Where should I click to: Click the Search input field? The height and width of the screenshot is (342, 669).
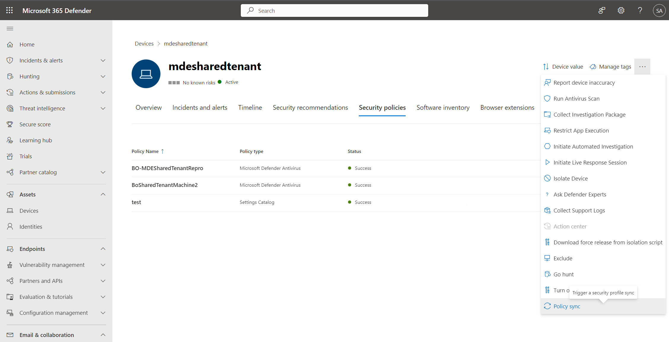tap(334, 10)
